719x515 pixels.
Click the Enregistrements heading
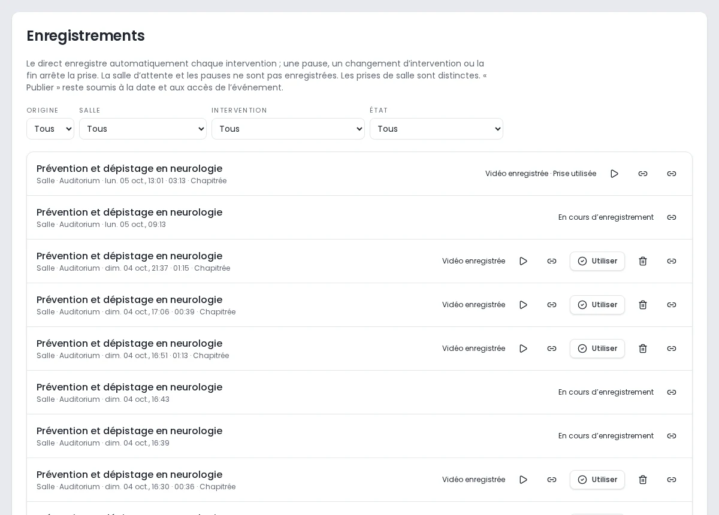point(86,36)
